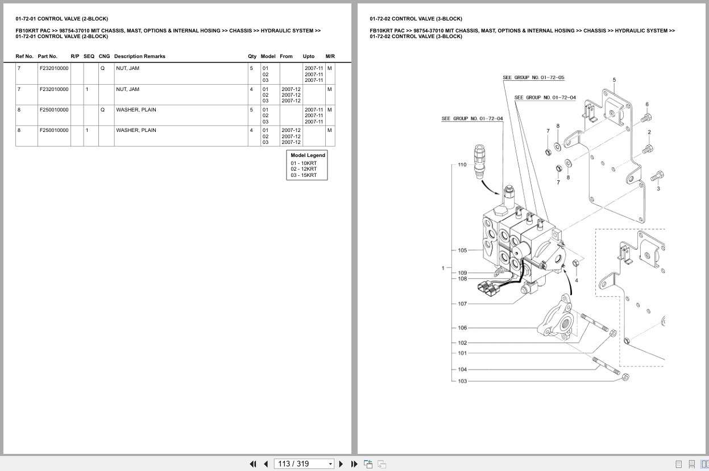The image size is (709, 471).
Task: Click the 03 - 15KRT legend entry
Action: [304, 175]
